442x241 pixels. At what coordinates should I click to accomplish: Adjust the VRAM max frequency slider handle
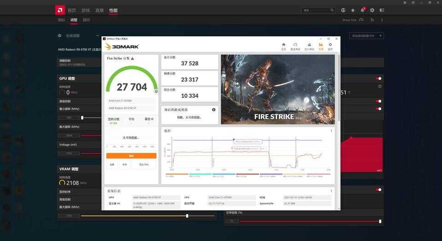click(187, 216)
